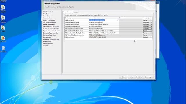186x104 pixels.
Task: Click the Disk Space Requirements step in sidebar
Action: [49, 23]
